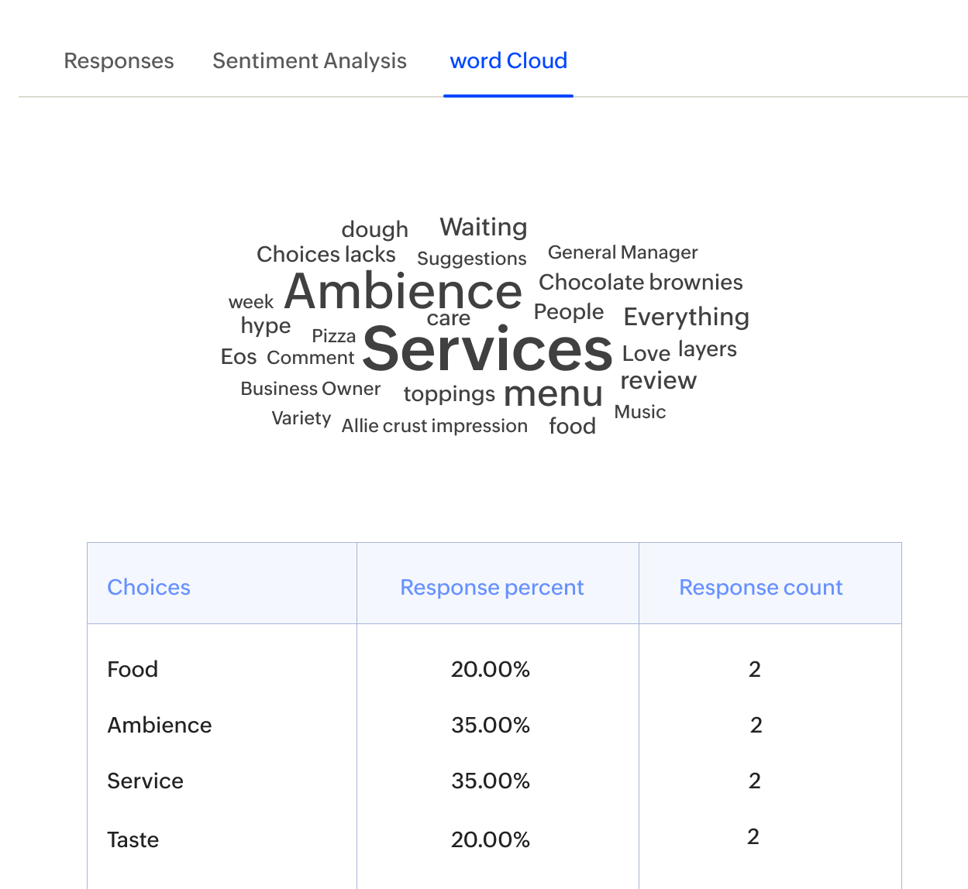Click the word Services in cloud

click(487, 349)
